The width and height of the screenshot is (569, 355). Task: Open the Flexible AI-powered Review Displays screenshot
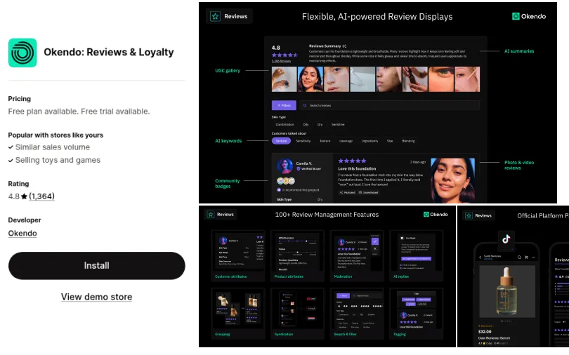(x=378, y=103)
